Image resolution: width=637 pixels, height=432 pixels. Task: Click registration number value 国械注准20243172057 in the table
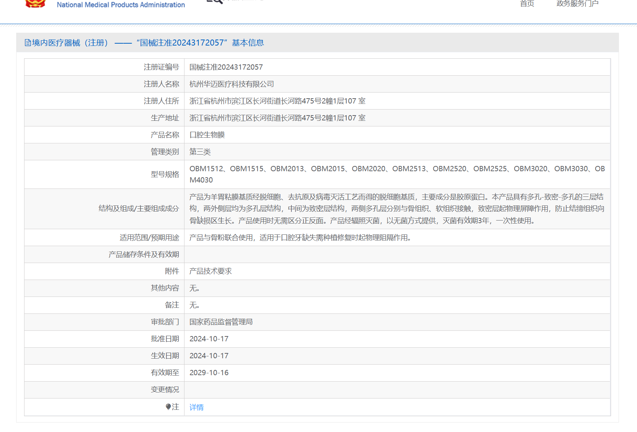tap(226, 67)
